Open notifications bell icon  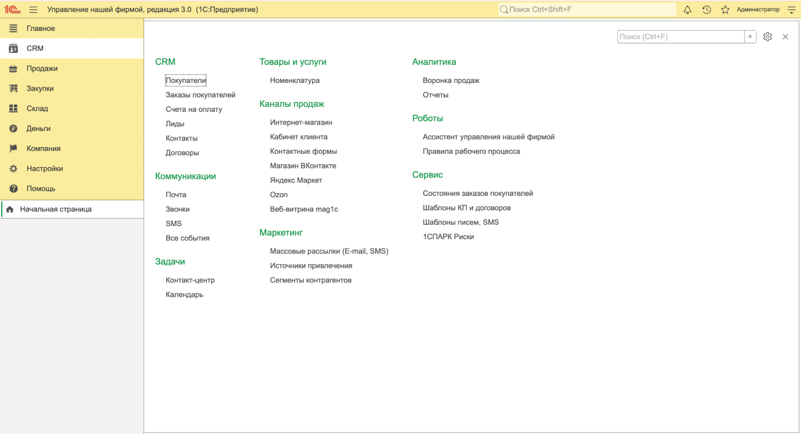[687, 10]
